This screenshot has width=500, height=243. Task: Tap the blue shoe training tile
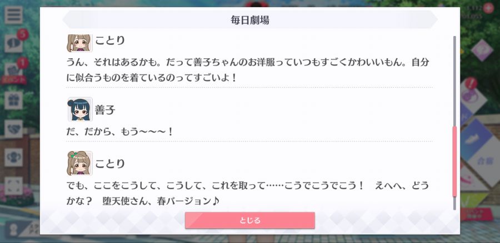(476, 139)
